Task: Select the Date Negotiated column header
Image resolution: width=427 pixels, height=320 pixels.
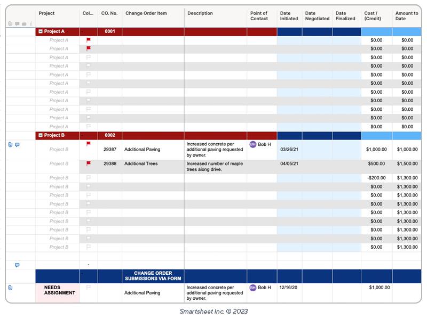Action: pyautogui.click(x=317, y=16)
